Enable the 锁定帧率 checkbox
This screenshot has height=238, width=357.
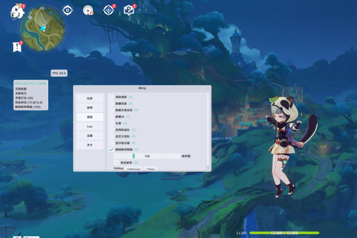(x=117, y=162)
